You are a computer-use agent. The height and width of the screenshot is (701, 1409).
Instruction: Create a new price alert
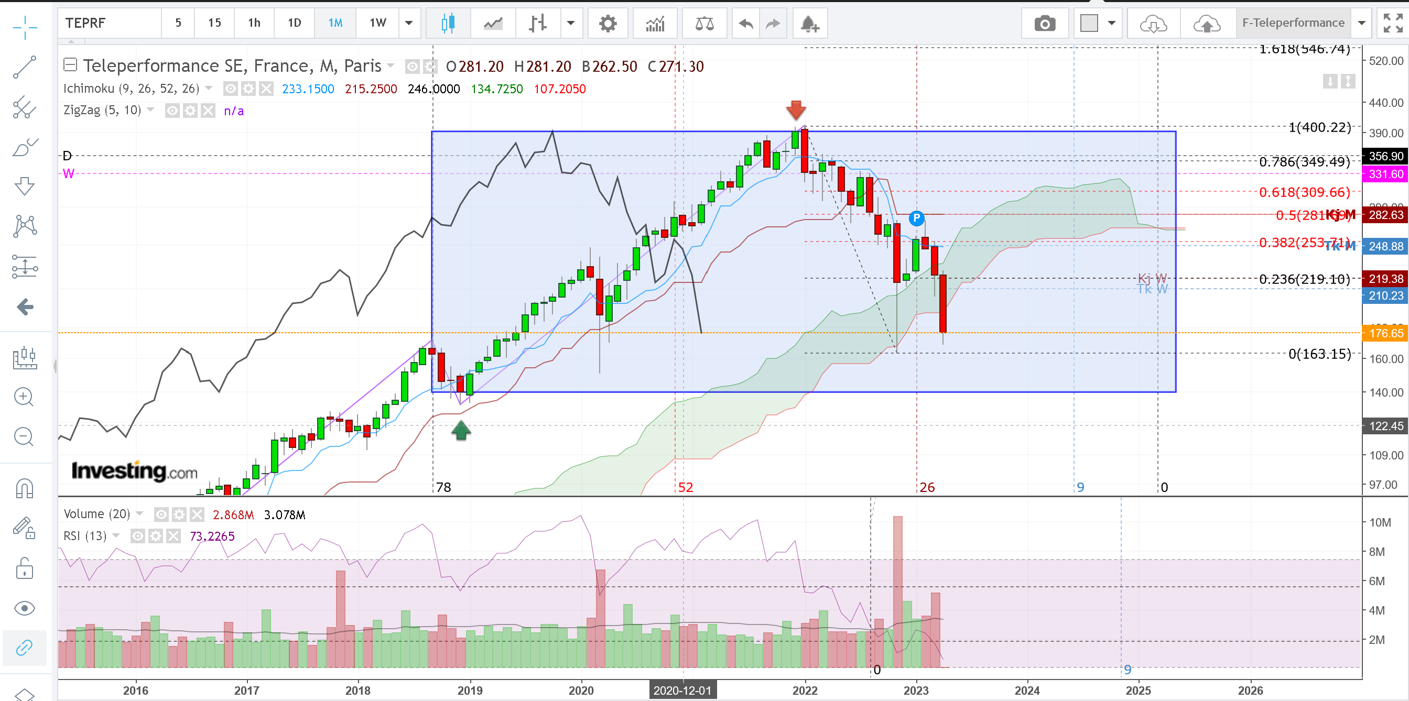coord(809,24)
